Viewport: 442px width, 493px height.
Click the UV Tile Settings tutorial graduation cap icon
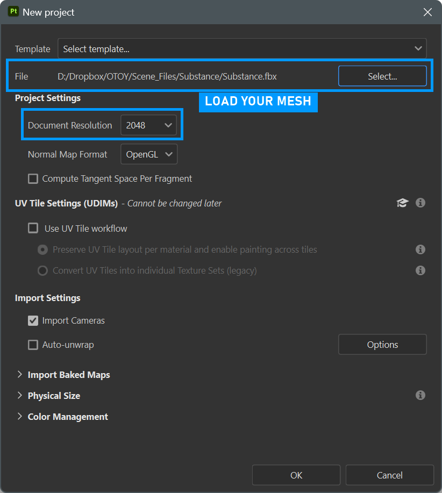402,203
